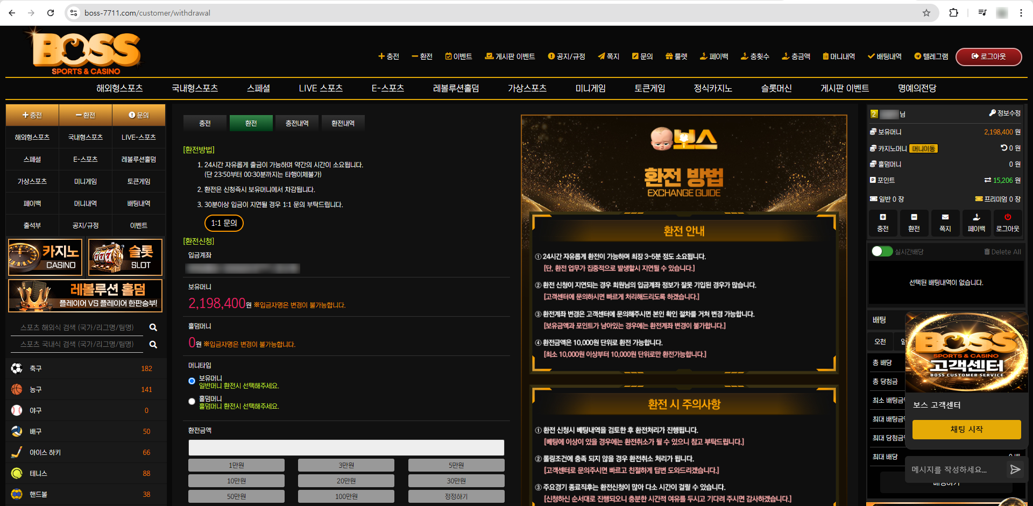Click the hockey stick icon for 아이스 하키

(17, 452)
